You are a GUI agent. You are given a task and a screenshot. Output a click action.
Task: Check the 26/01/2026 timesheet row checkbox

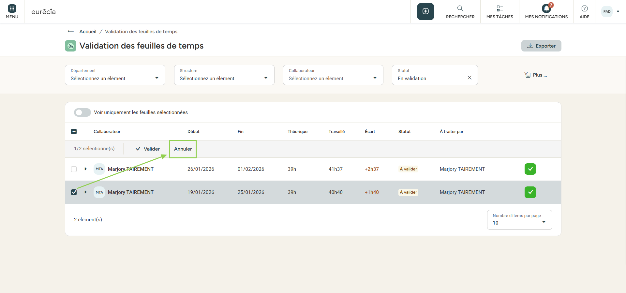click(x=74, y=169)
